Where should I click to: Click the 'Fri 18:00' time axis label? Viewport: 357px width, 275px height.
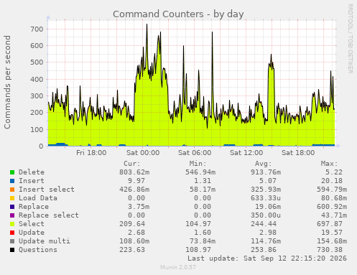click(x=91, y=153)
